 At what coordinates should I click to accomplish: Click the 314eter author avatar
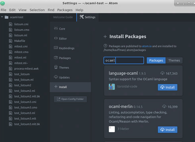(x=112, y=129)
